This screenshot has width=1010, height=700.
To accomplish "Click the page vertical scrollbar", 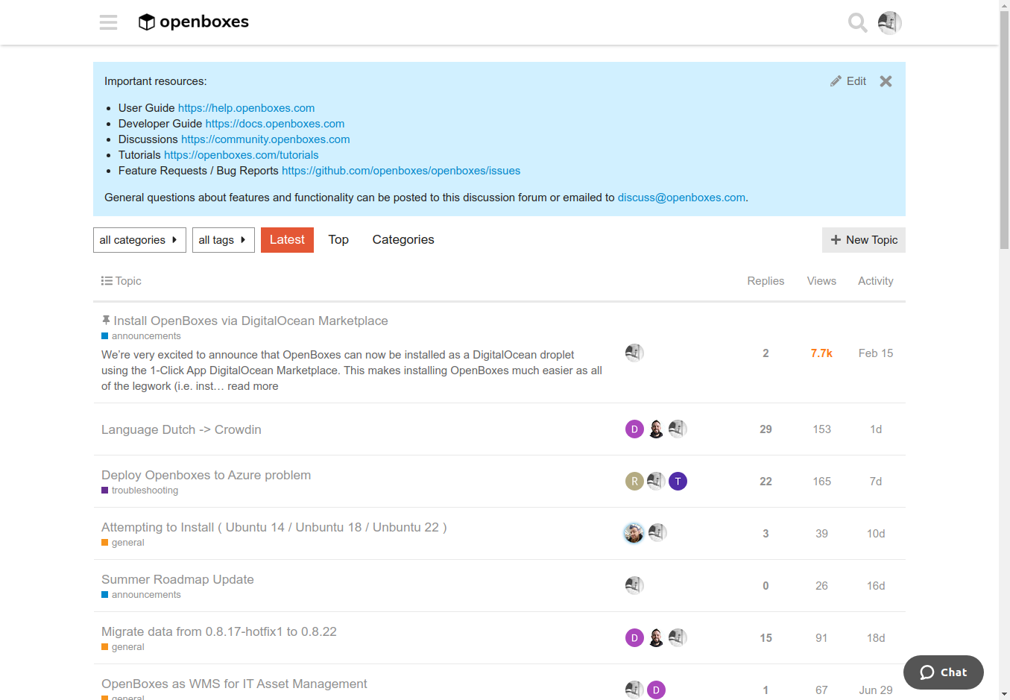I will pyautogui.click(x=1004, y=350).
